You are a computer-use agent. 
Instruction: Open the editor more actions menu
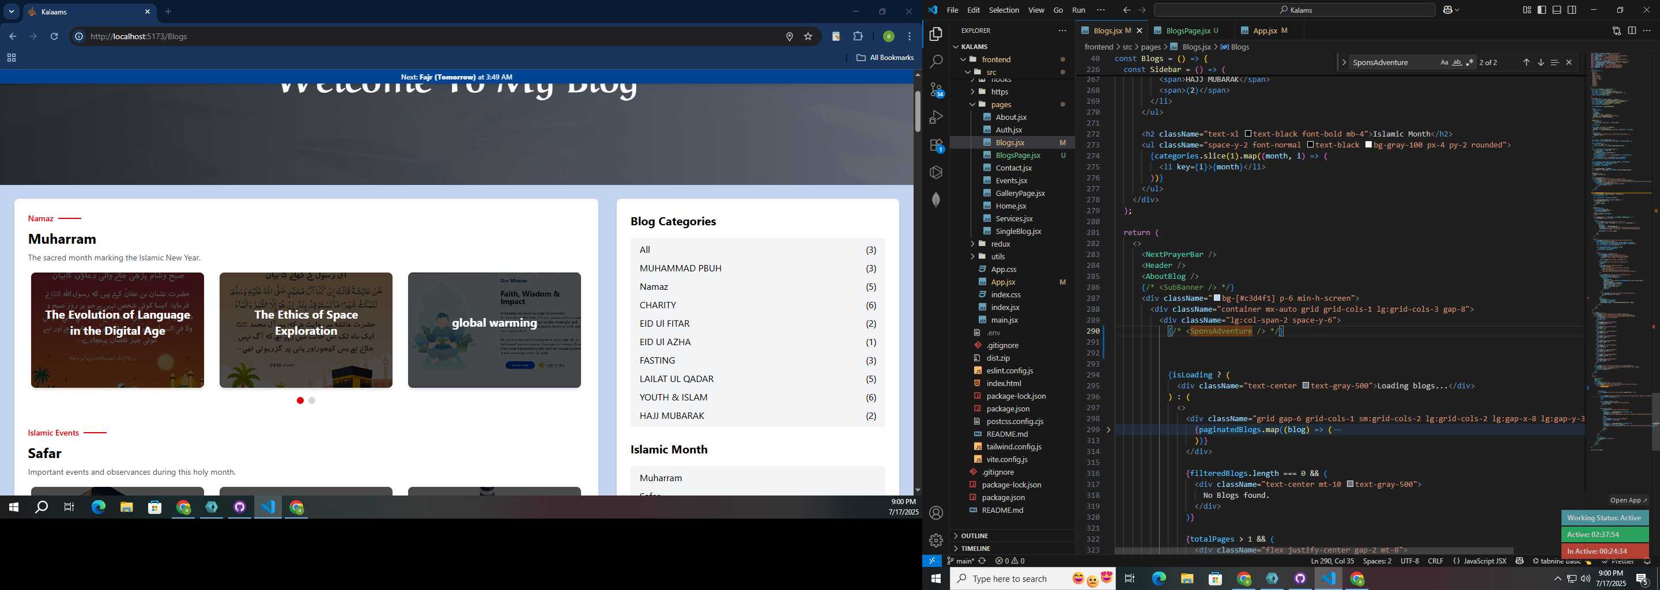pyautogui.click(x=1647, y=31)
